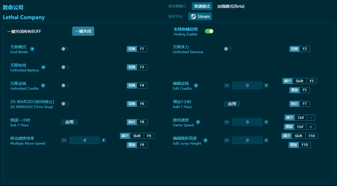Toggle ZA WARUDO Time Stop on
This screenshot has height=186, width=337.
tap(65, 104)
